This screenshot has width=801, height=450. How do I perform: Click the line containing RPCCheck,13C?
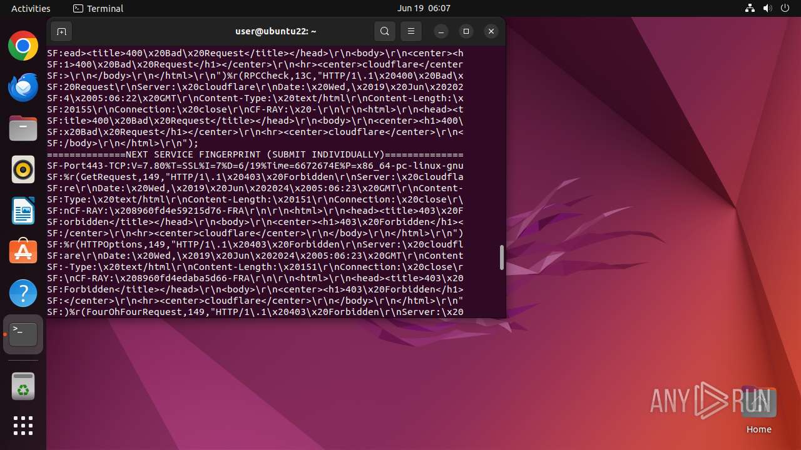click(x=255, y=76)
